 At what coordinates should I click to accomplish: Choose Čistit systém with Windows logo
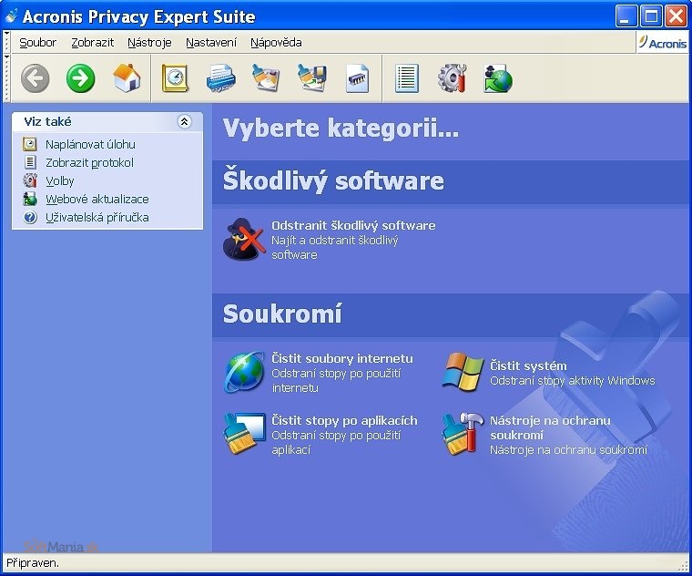[528, 365]
